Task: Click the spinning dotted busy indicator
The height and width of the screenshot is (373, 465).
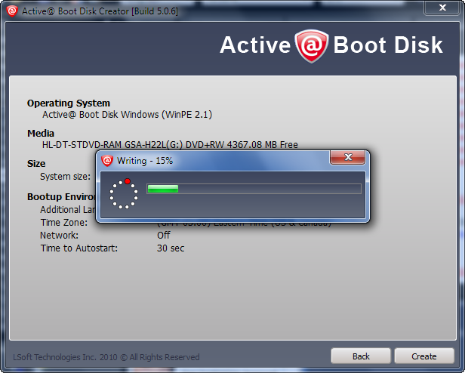Action: coord(124,194)
